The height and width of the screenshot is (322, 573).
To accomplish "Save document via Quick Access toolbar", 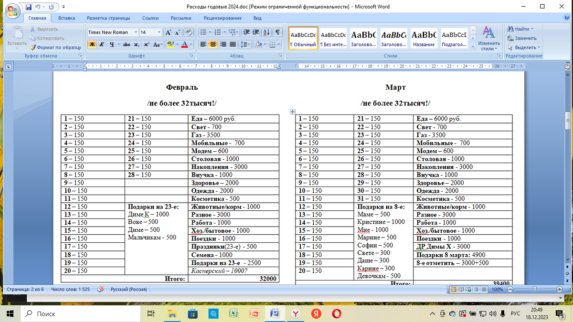I will (29, 7).
